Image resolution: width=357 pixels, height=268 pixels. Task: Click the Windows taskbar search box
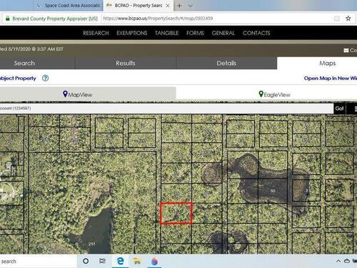click(x=38, y=261)
